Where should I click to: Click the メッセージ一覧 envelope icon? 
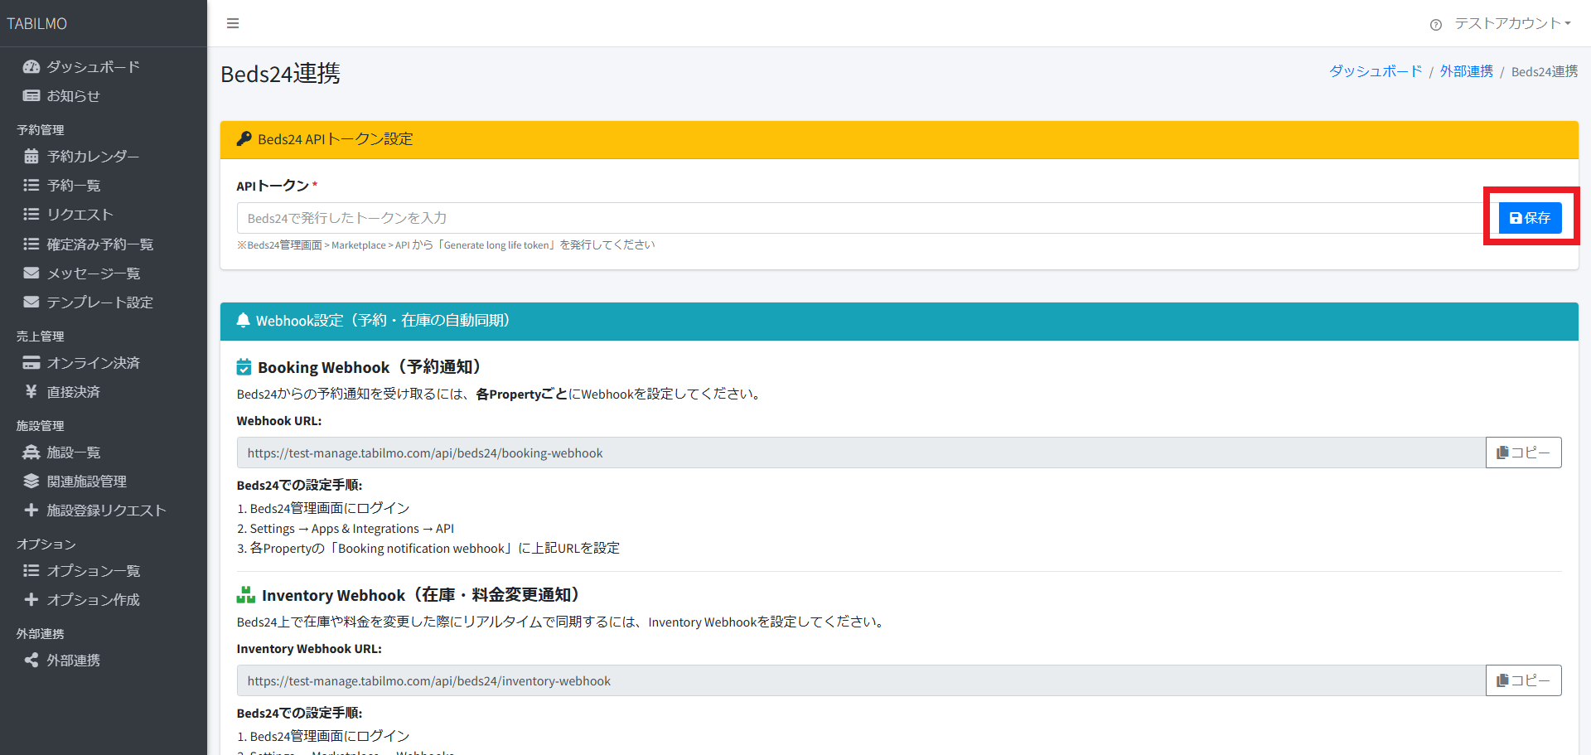31,273
